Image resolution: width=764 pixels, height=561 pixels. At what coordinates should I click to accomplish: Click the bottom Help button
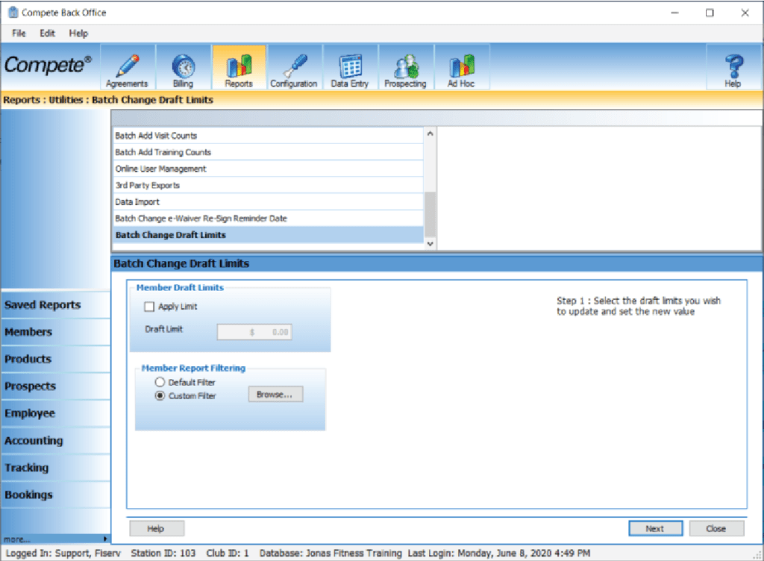tap(157, 528)
